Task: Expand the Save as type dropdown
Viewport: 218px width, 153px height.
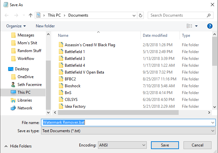Action: click(x=212, y=131)
